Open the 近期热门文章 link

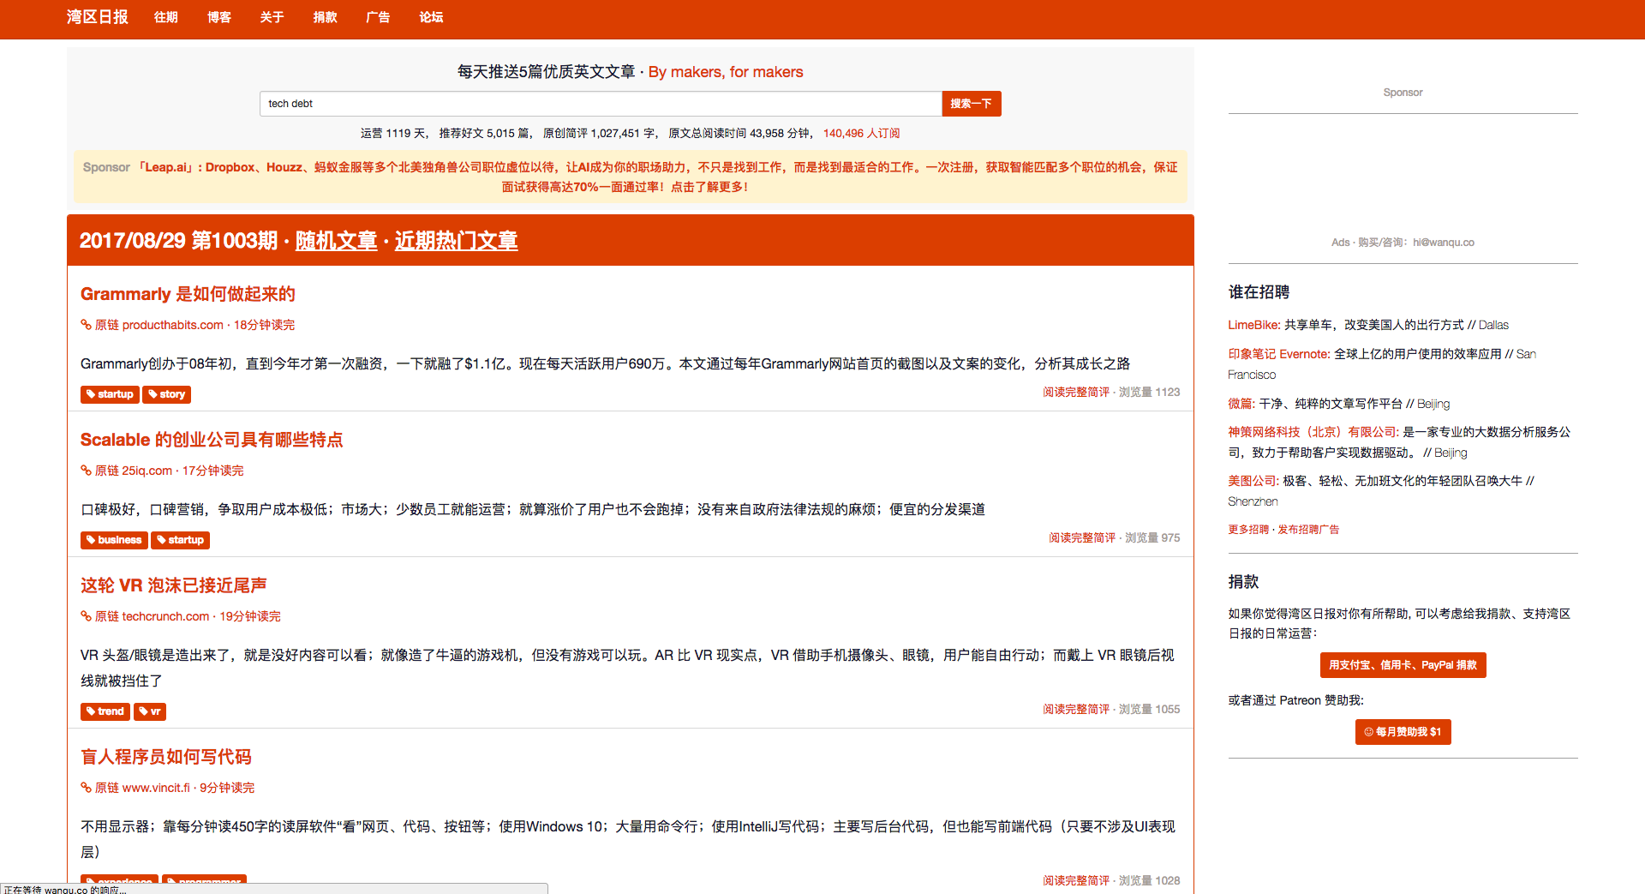[456, 241]
